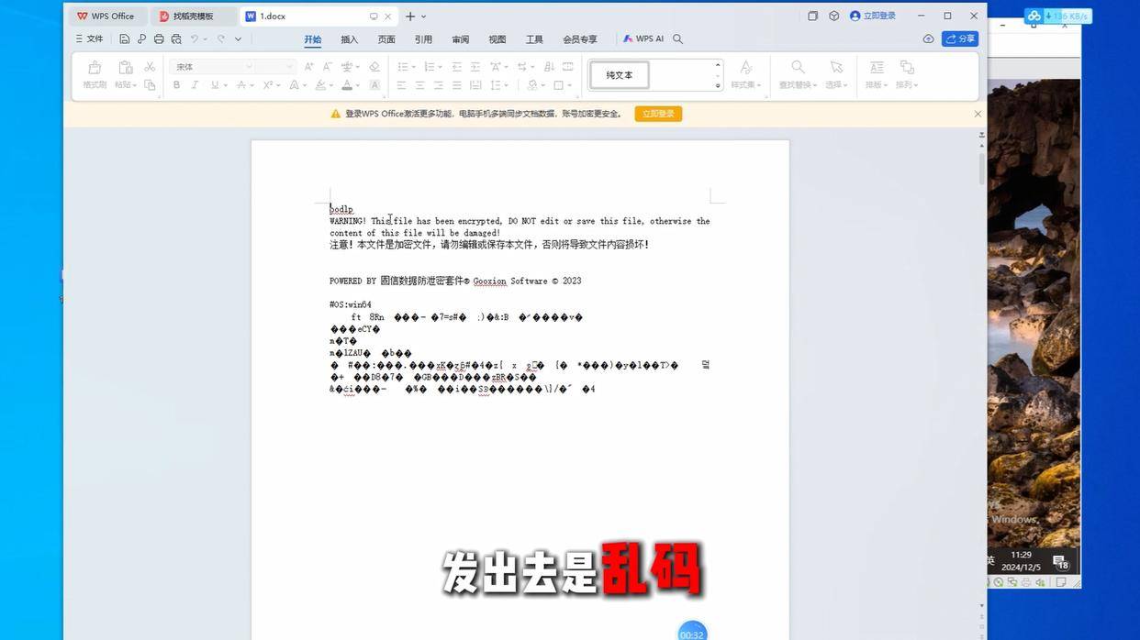Expand the styles gallery arrow beside 纯文本
The image size is (1140, 640).
coord(718,86)
